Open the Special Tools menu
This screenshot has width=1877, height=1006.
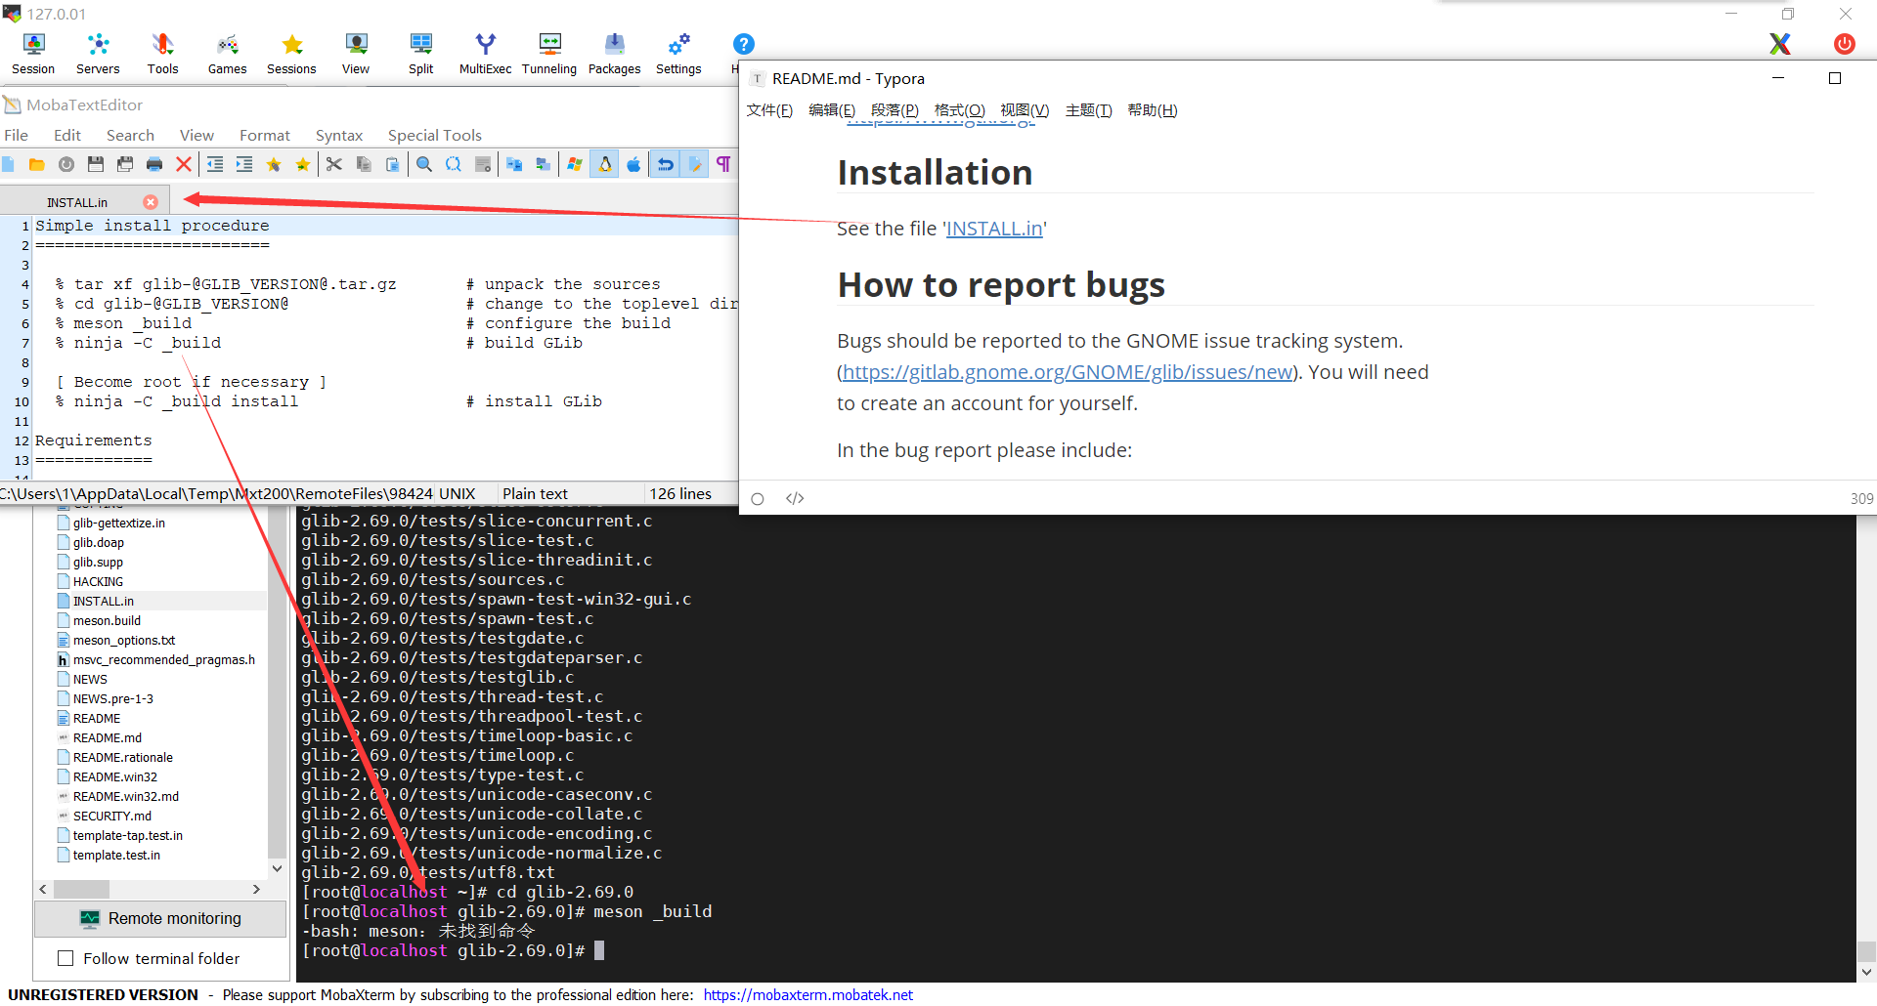pyautogui.click(x=434, y=135)
